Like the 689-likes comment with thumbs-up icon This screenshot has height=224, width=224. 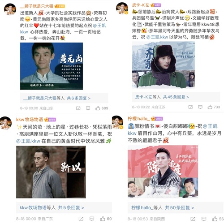pyautogui.click(x=98, y=108)
